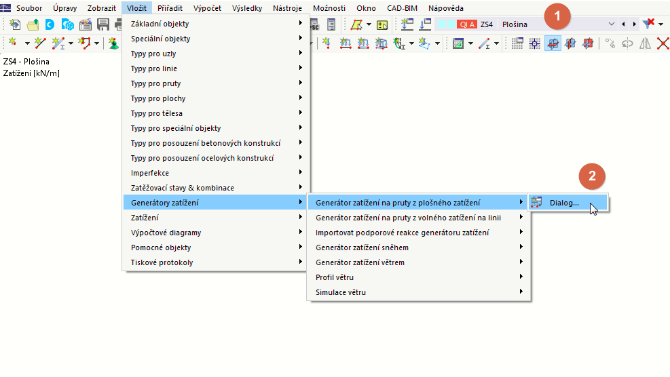This screenshot has width=670, height=377.
Task: Click the red QI A category badge
Action: coord(466,24)
